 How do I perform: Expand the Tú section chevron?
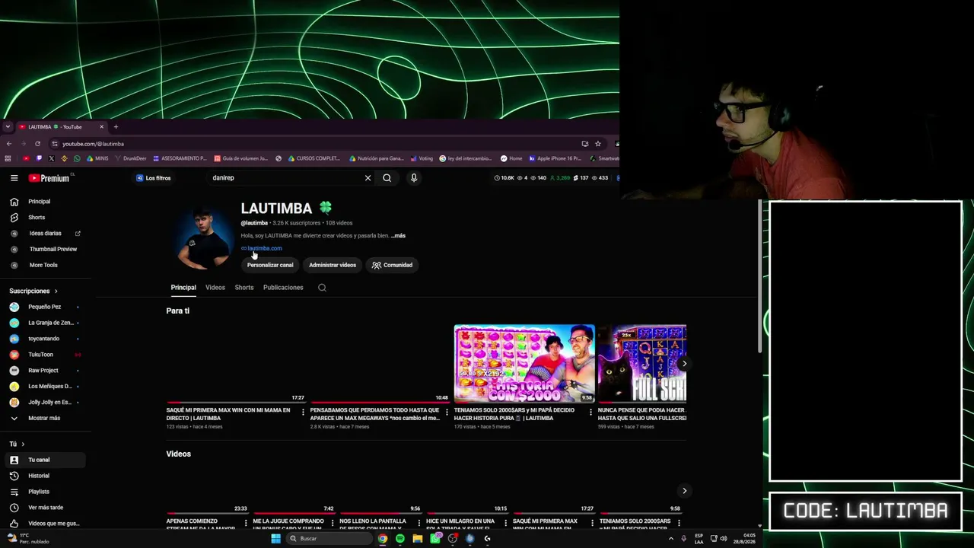(x=23, y=444)
